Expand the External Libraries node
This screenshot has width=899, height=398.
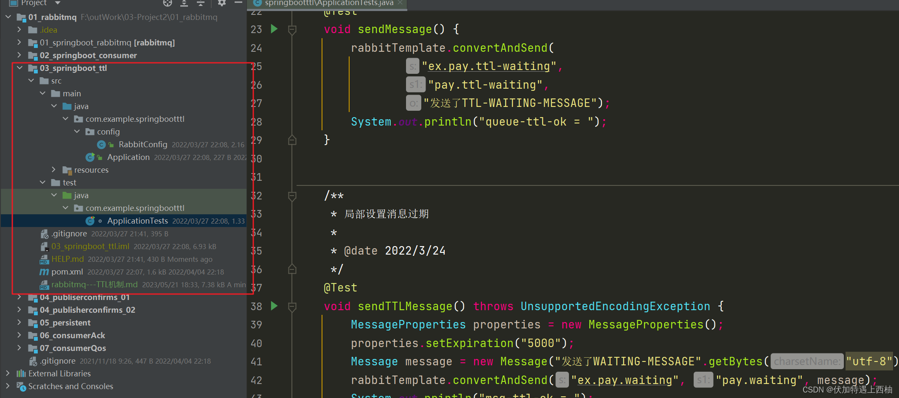pyautogui.click(x=8, y=373)
